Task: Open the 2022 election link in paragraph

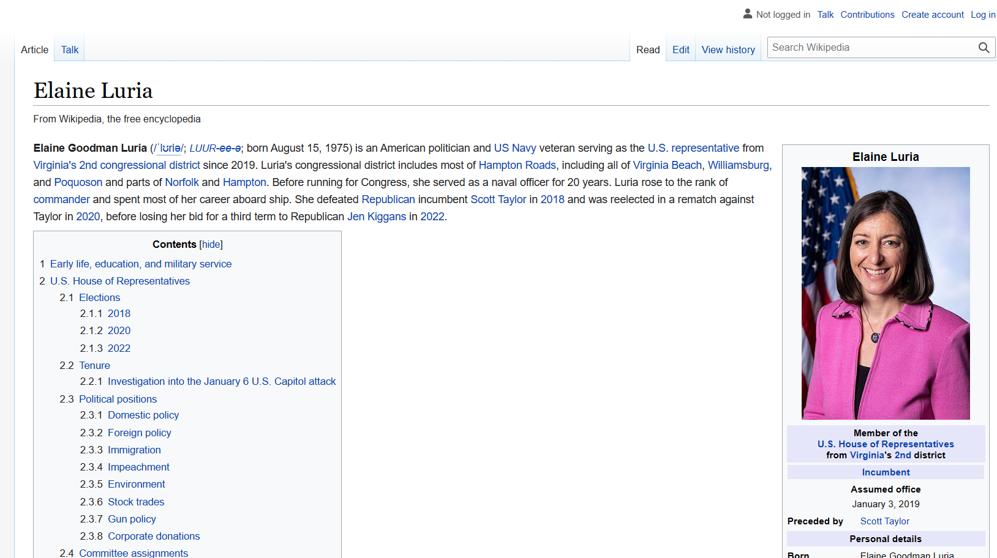Action: (x=432, y=217)
